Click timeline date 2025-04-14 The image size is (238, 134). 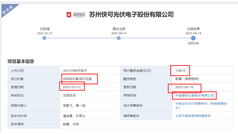tap(193, 33)
